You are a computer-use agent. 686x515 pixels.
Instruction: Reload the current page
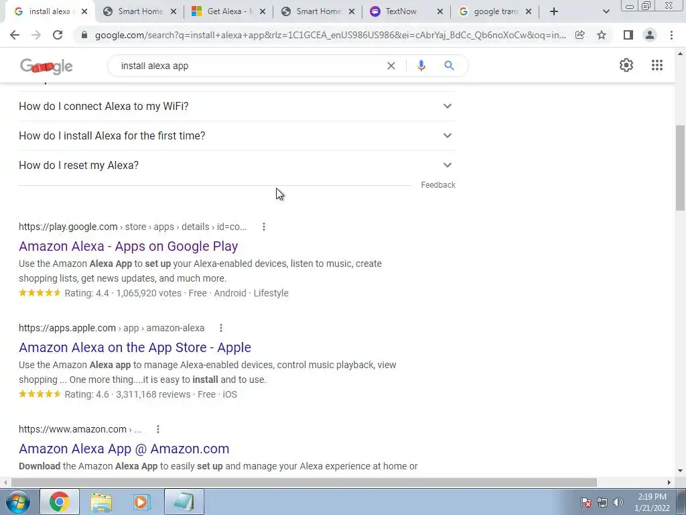point(58,35)
